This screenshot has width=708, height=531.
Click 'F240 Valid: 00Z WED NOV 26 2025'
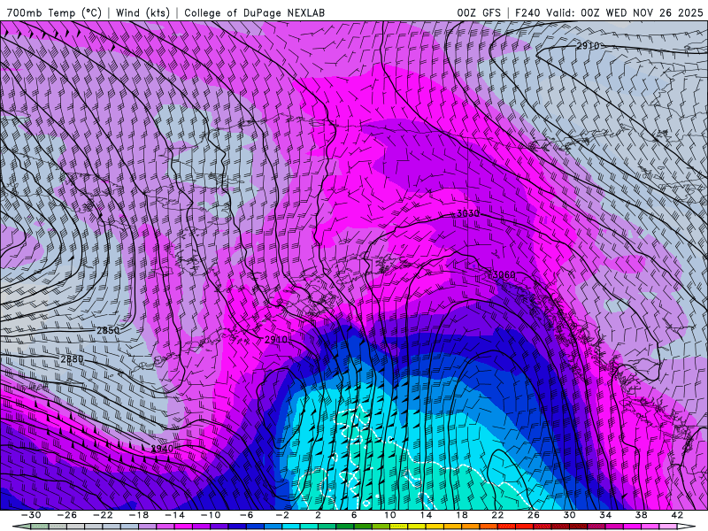click(x=609, y=12)
